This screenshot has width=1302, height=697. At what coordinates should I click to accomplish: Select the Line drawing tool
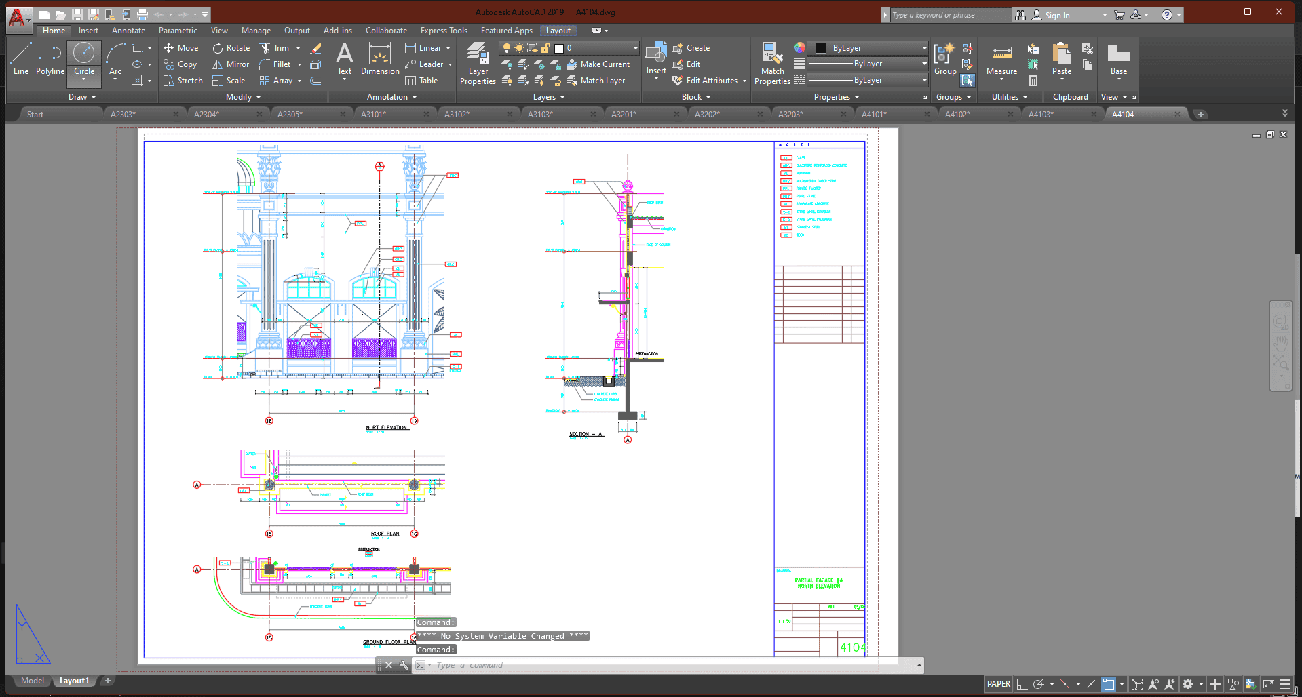coord(21,58)
